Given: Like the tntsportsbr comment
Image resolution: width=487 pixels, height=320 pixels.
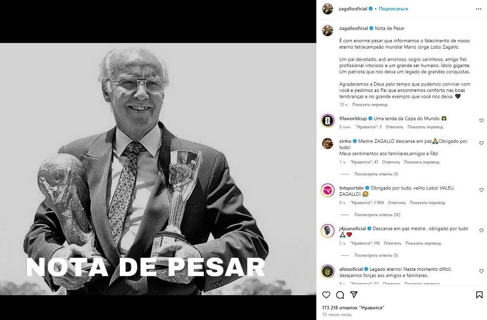Looking at the screenshot, I should (481, 190).
